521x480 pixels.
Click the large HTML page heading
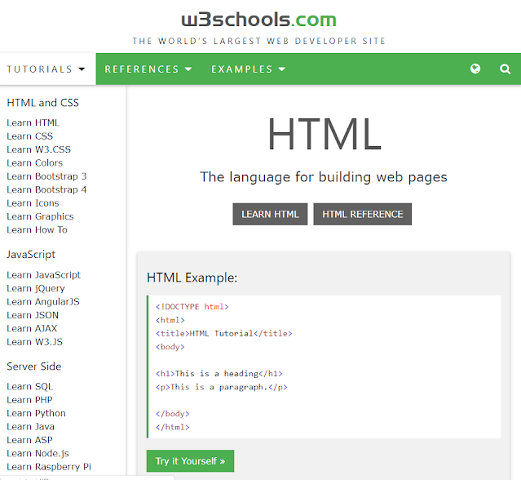point(324,134)
